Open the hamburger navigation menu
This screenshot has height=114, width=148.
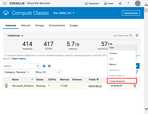5,3
